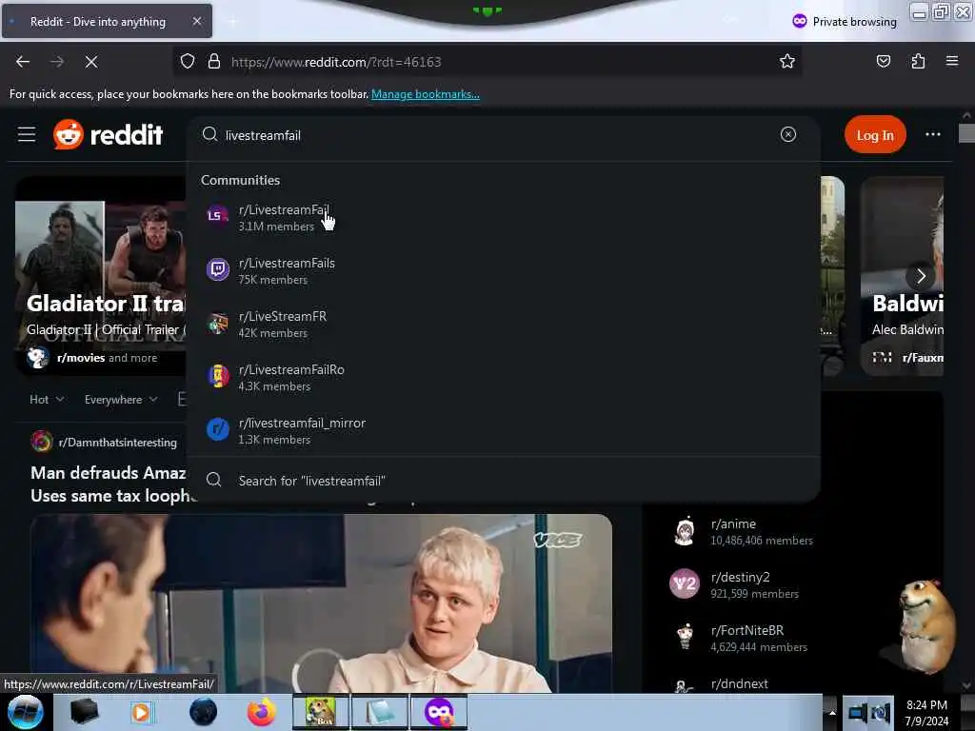Open Firefox from the taskbar
This screenshot has width=975, height=731.
261,712
